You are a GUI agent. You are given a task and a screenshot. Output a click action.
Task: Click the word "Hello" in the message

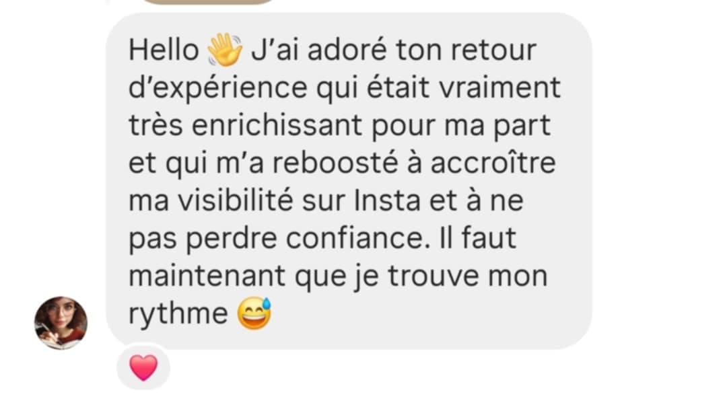[164, 50]
